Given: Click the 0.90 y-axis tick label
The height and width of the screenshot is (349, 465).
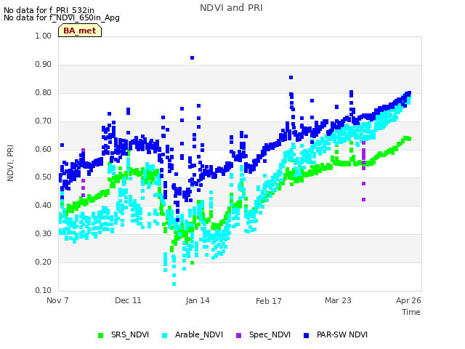Looking at the screenshot, I should (44, 65).
